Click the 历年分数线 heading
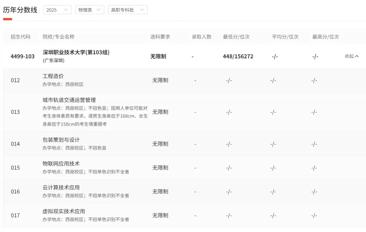Viewport: 366px width, 232px height. point(20,10)
